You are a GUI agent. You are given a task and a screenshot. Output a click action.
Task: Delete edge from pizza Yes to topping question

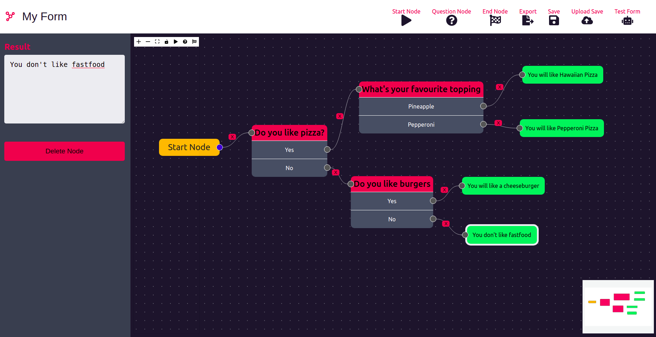(x=340, y=116)
